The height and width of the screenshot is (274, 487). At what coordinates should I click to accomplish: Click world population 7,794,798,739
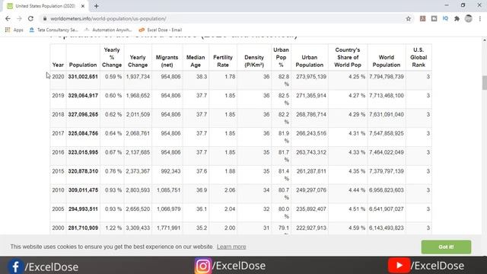tap(387, 76)
